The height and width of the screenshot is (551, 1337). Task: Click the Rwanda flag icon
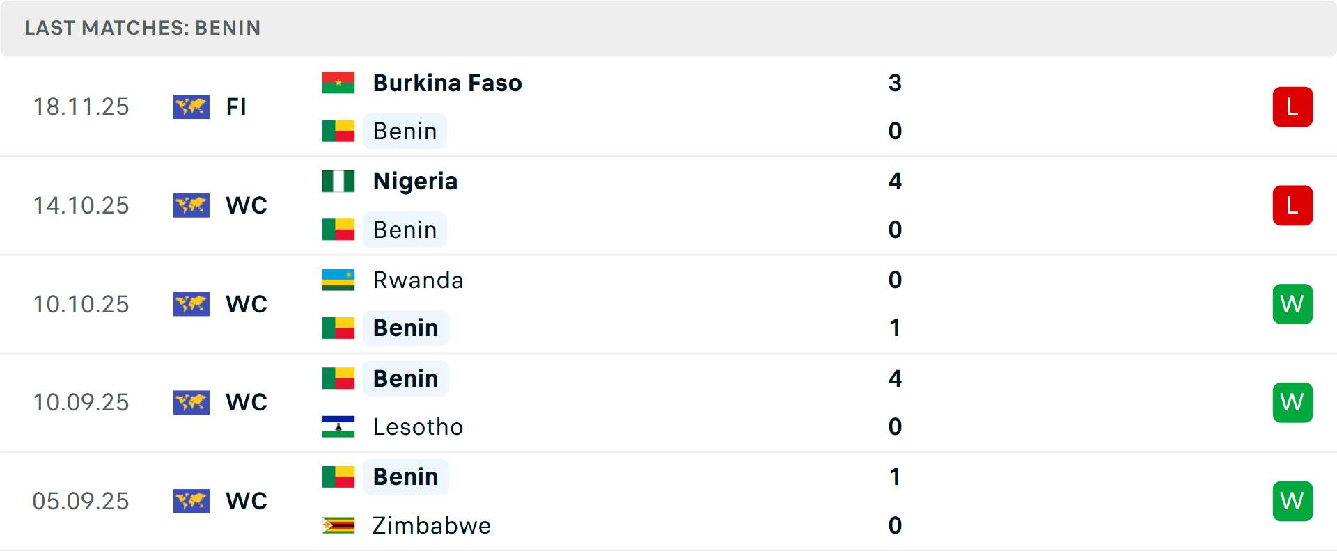[x=338, y=280]
